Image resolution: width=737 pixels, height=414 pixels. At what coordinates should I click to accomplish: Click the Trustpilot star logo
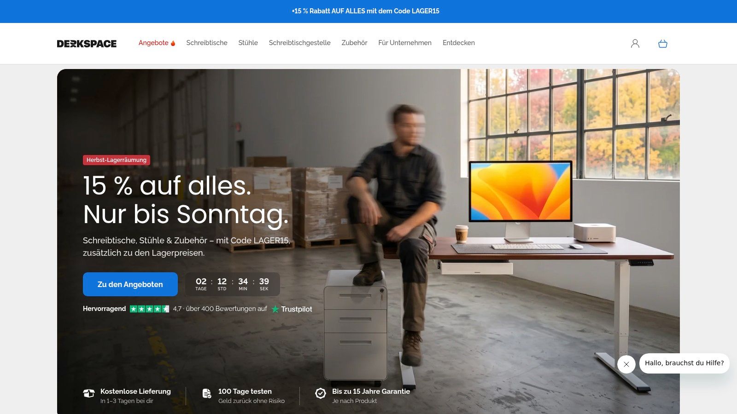(x=275, y=309)
